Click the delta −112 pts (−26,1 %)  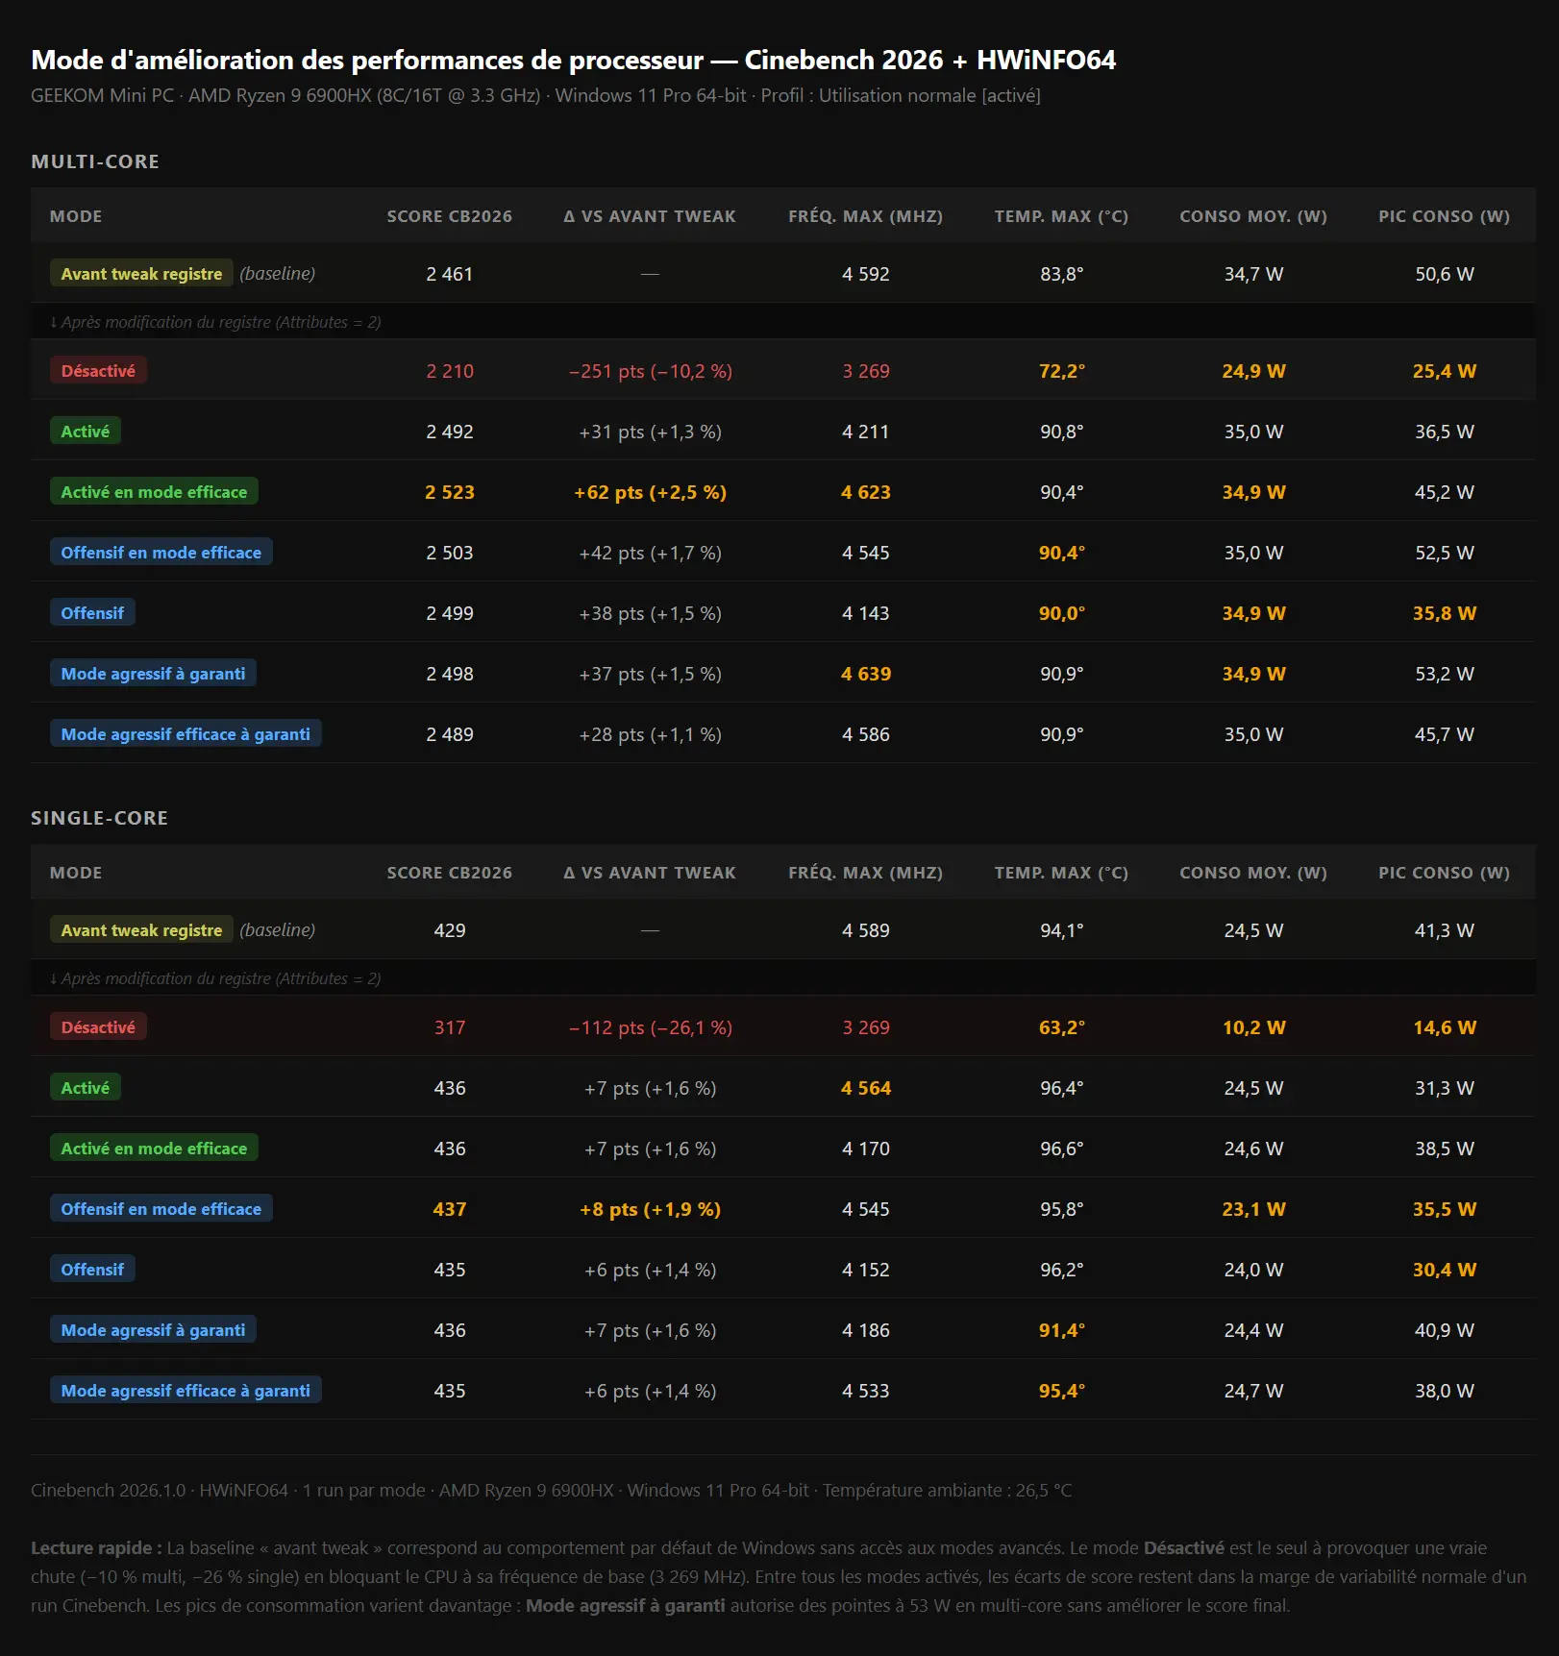650,1027
